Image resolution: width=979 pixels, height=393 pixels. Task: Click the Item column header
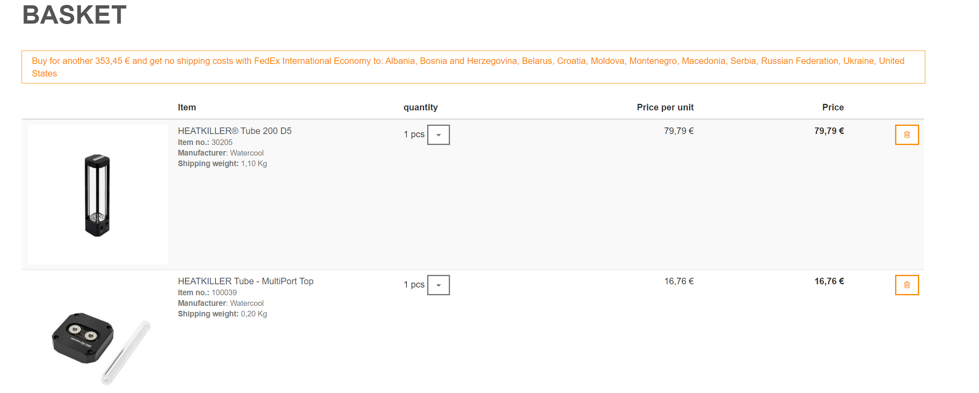(187, 108)
